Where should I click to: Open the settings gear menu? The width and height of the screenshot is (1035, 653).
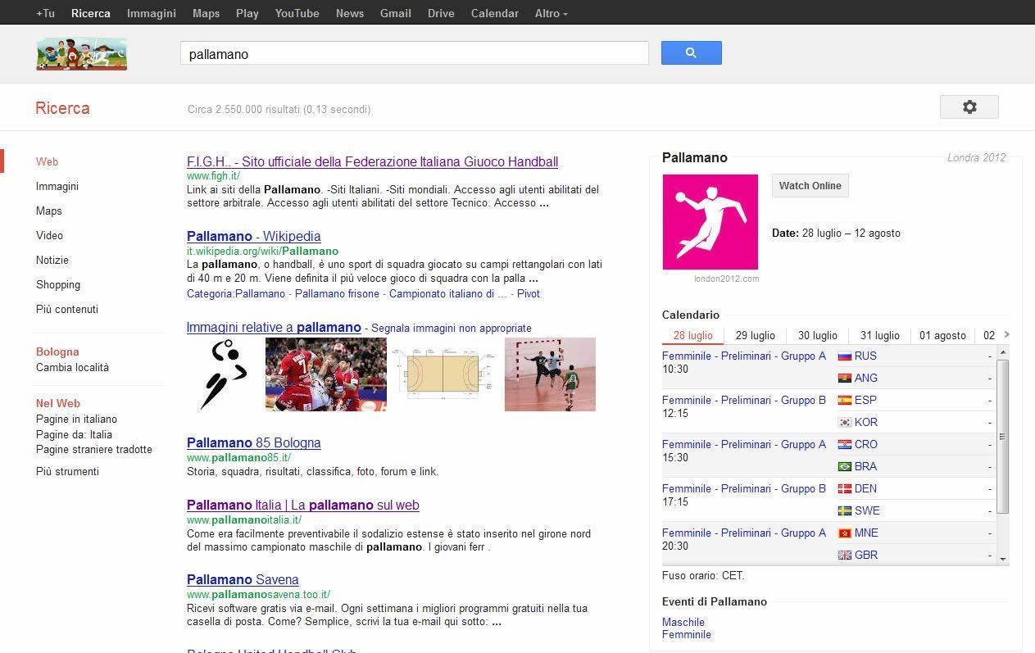[x=969, y=107]
